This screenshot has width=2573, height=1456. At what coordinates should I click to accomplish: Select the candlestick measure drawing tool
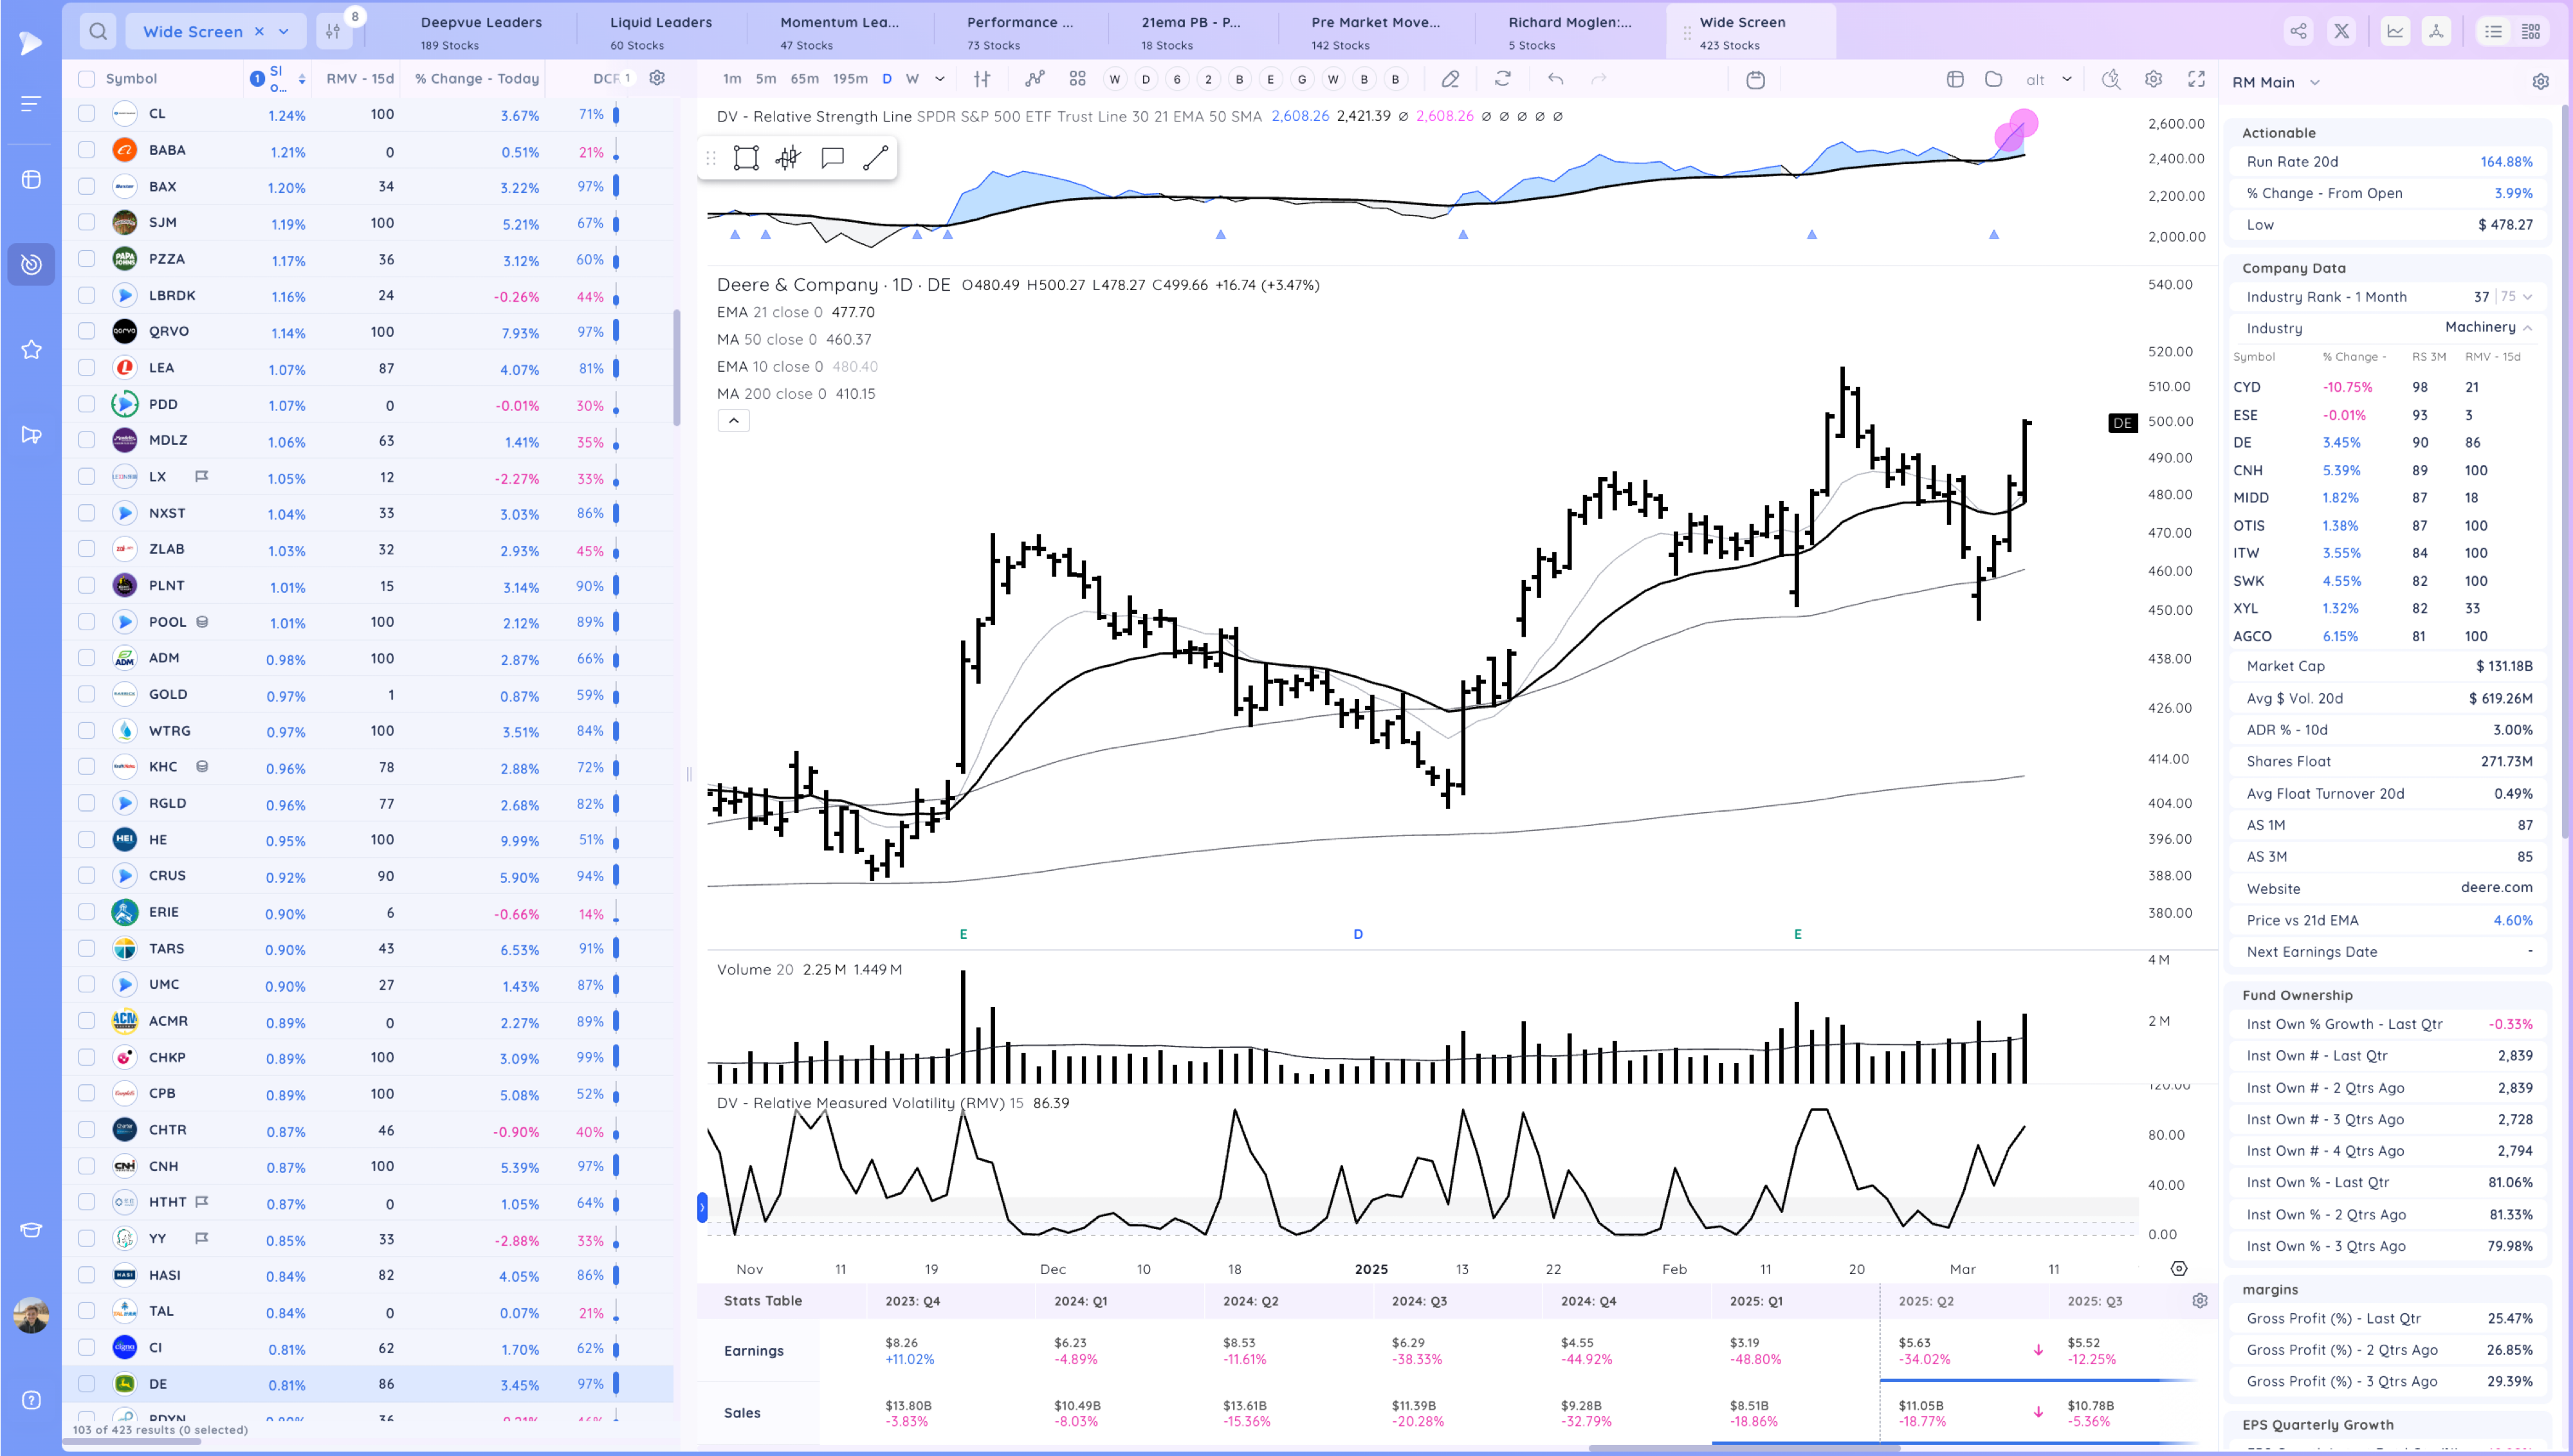(788, 158)
